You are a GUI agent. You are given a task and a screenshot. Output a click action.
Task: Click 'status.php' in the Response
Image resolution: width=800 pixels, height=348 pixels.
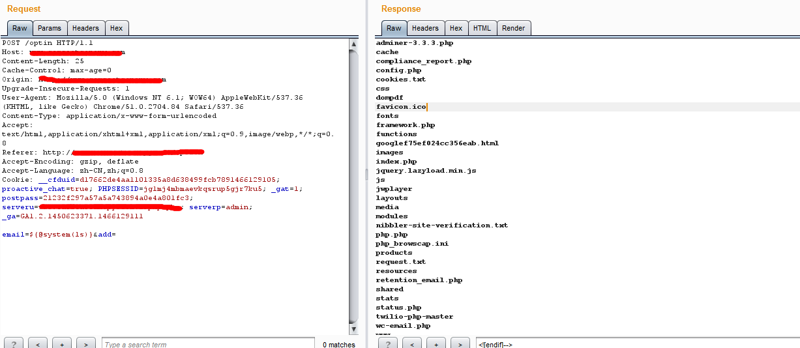(398, 308)
